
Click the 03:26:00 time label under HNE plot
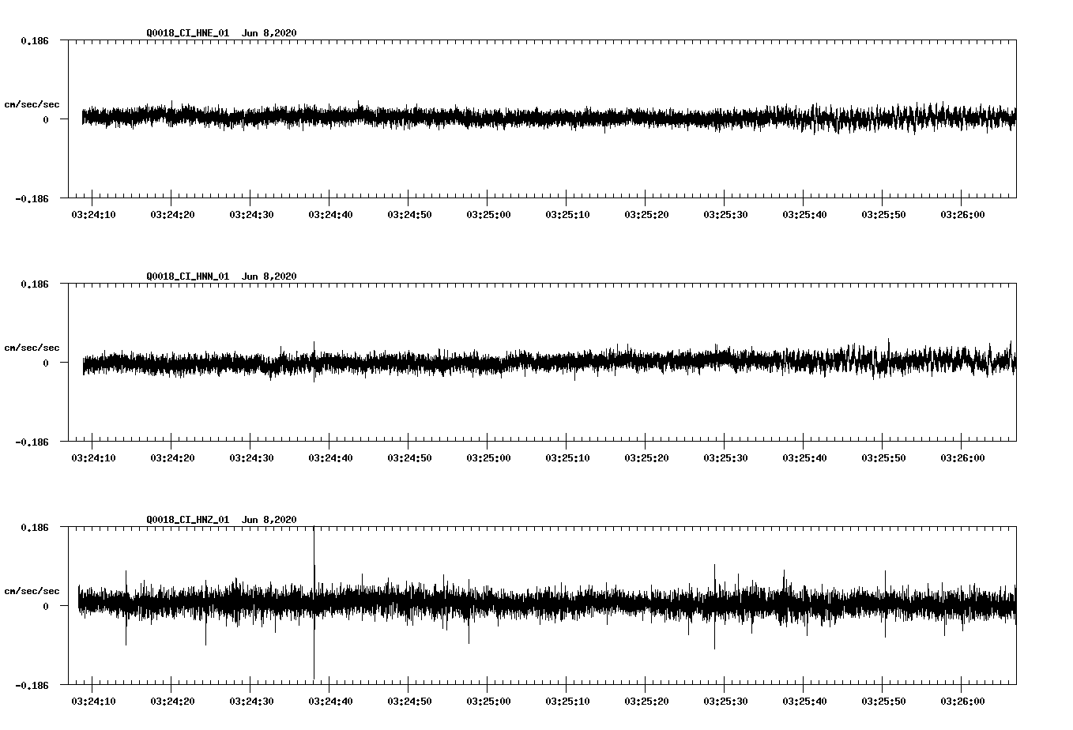(962, 214)
